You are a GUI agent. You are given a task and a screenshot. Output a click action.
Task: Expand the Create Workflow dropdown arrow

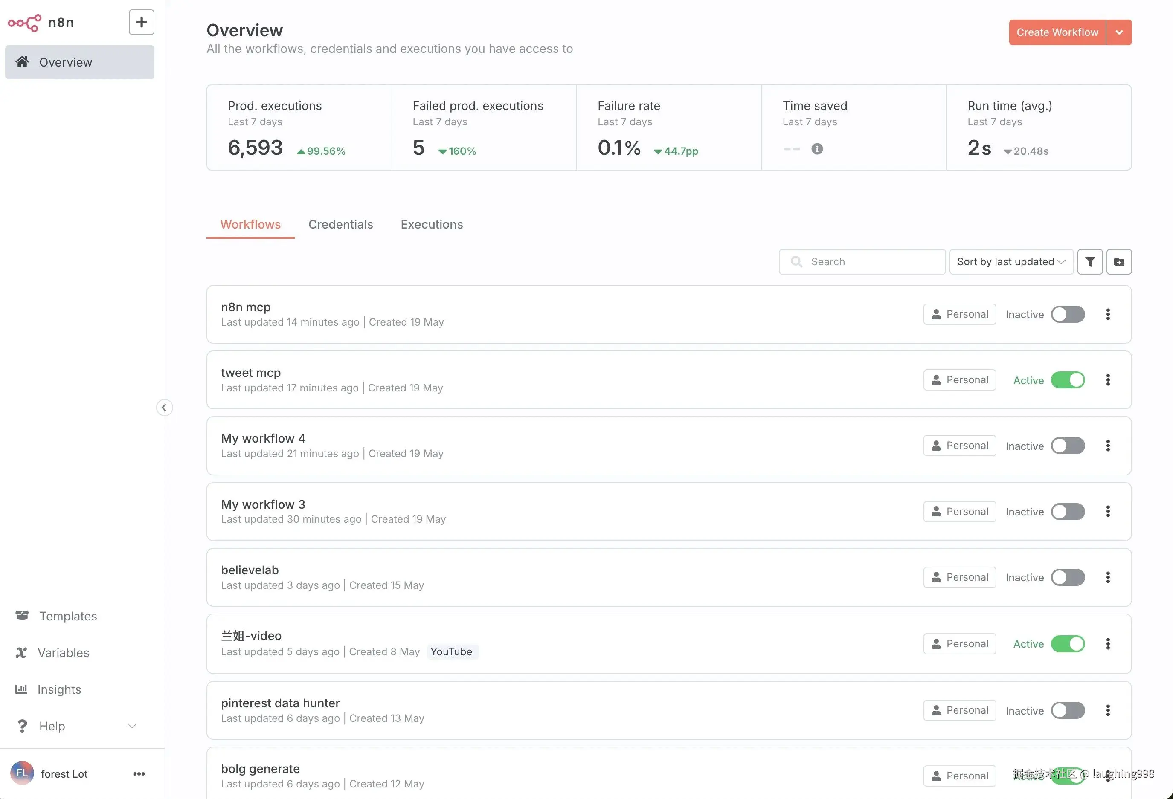[x=1119, y=32]
